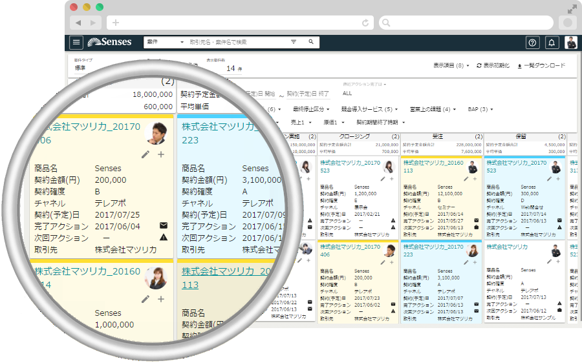Open the 案件 search type dropdown
The height and width of the screenshot is (363, 582).
[x=165, y=42]
